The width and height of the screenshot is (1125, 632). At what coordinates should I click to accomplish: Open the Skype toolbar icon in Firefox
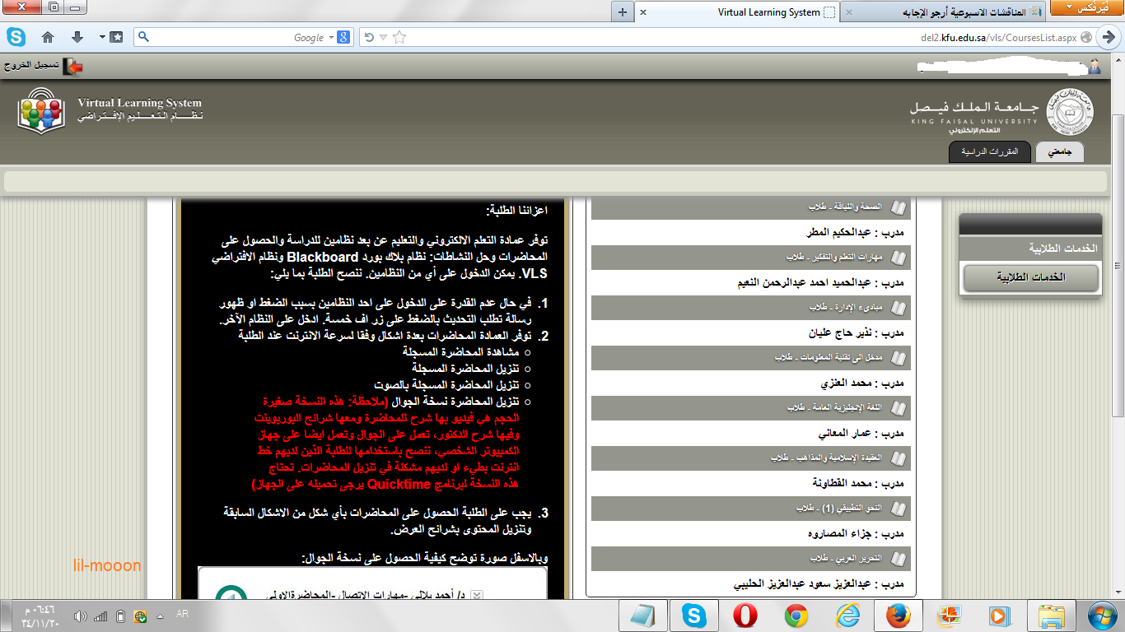16,37
